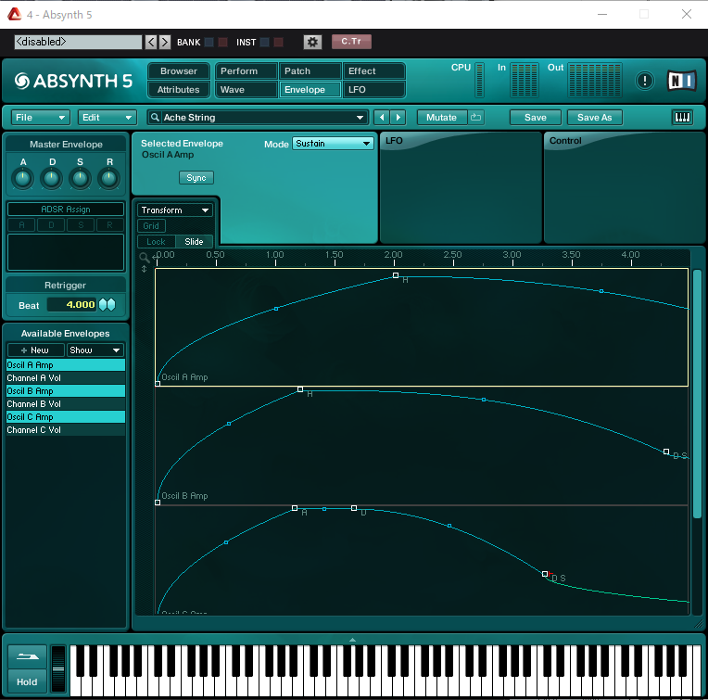Go to previous sound with left triangle
The image size is (708, 700).
382,118
